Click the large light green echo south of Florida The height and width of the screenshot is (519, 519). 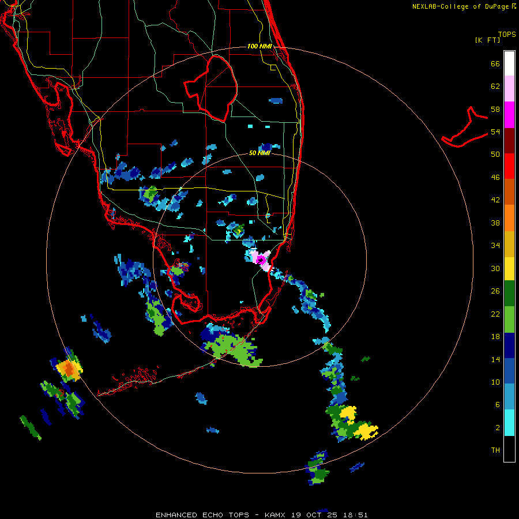pos(233,350)
